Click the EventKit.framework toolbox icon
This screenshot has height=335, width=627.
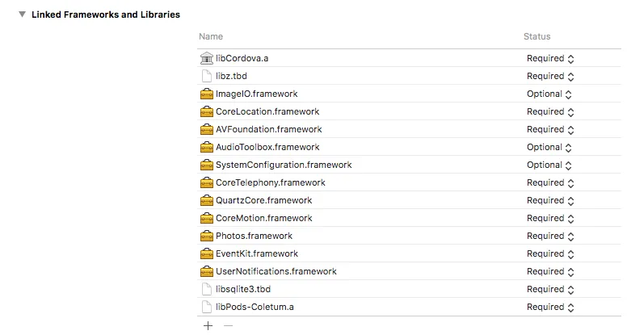click(206, 253)
